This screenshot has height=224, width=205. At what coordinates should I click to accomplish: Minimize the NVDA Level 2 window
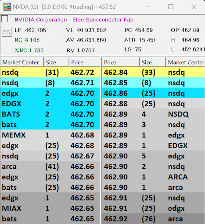tap(148, 7)
